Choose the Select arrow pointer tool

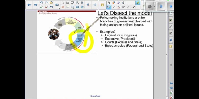(x=109, y=3)
